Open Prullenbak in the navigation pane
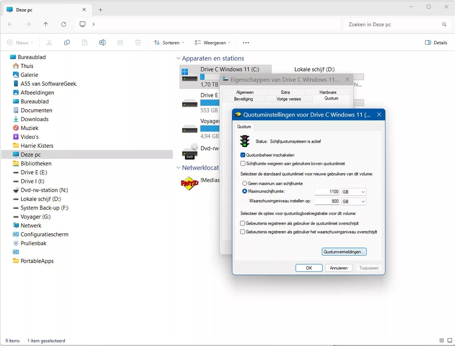Screen dimensions: 455x346 pos(34,243)
